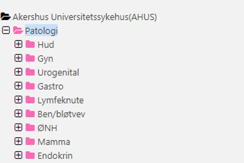The height and width of the screenshot is (163, 244).
Task: Select Akershus Universitetssykehus(AHUS) root item
Action: (85, 17)
